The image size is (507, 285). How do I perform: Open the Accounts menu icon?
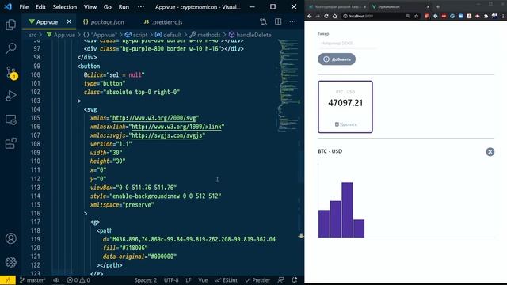(x=10, y=238)
